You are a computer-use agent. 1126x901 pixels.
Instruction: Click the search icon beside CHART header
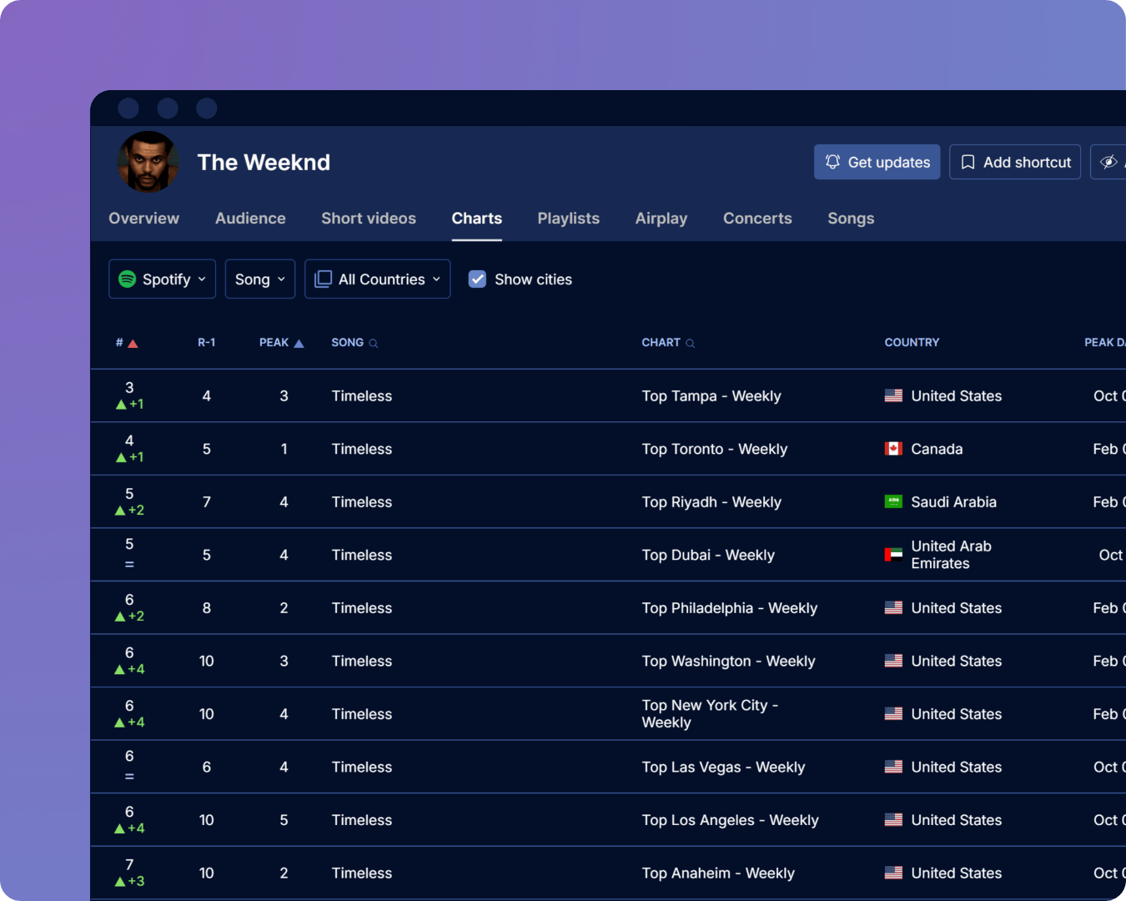690,343
